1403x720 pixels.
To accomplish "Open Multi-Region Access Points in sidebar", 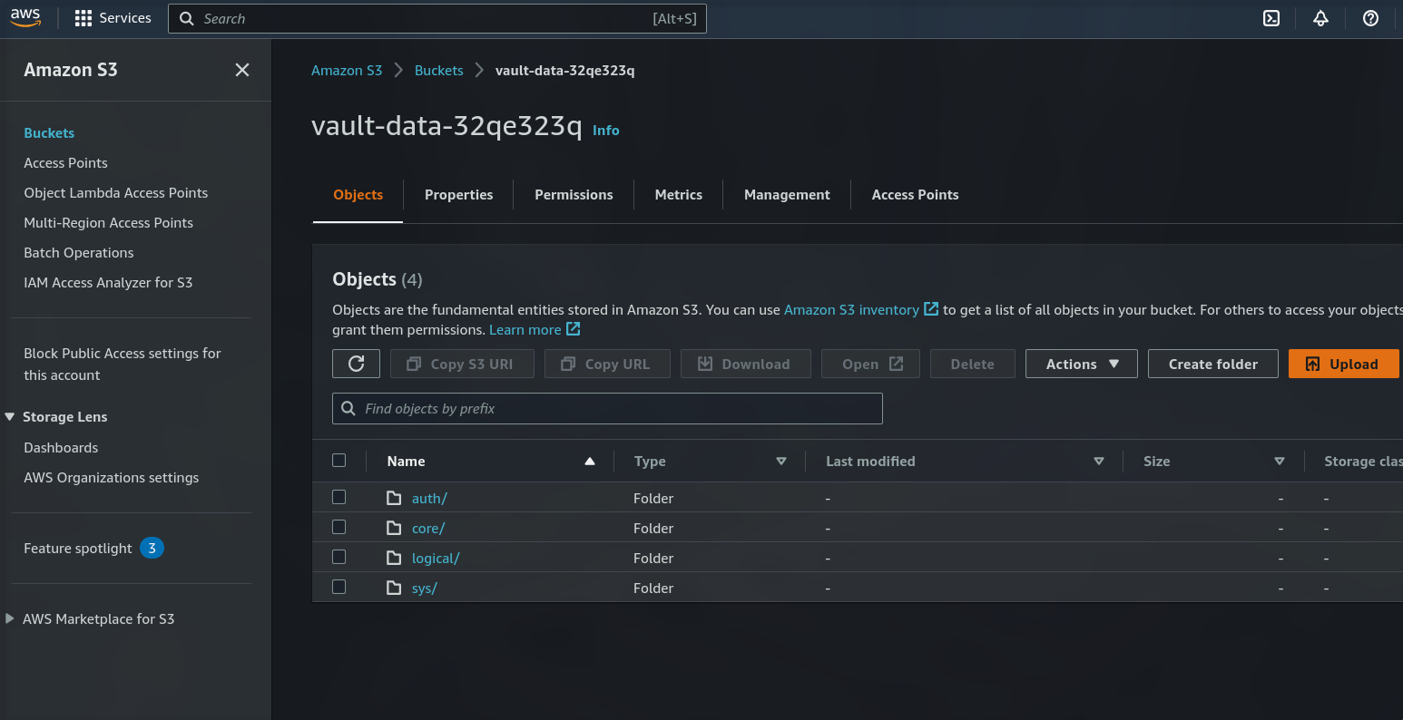I will point(109,222).
